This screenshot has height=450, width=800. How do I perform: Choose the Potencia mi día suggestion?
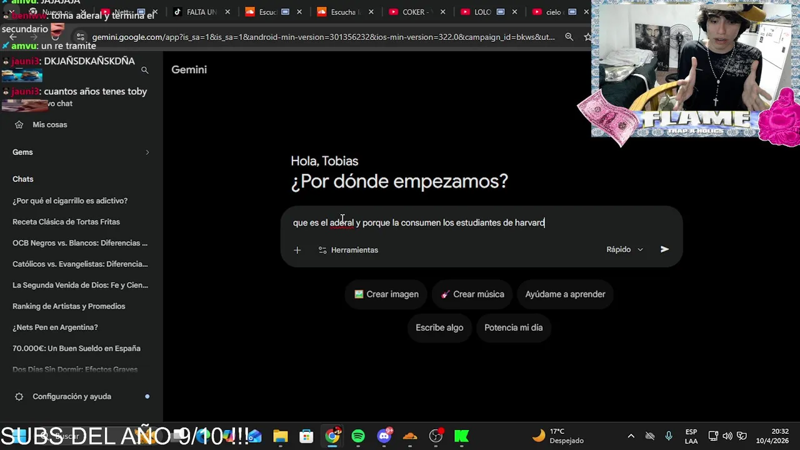pyautogui.click(x=513, y=327)
